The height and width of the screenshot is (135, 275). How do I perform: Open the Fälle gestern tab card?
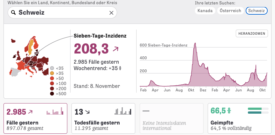[x=35, y=118]
